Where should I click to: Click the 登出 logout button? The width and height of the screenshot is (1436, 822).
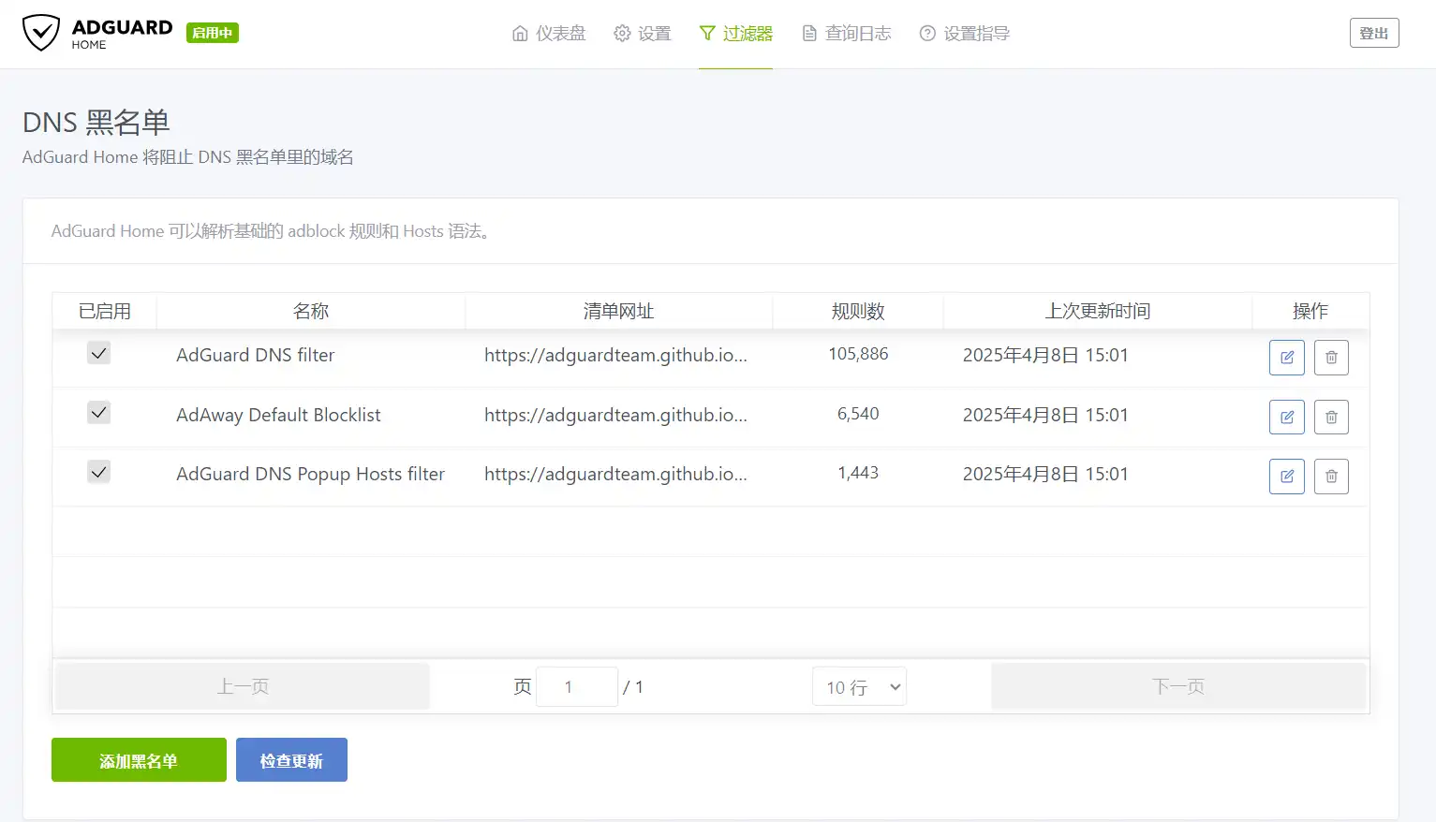coord(1373,33)
